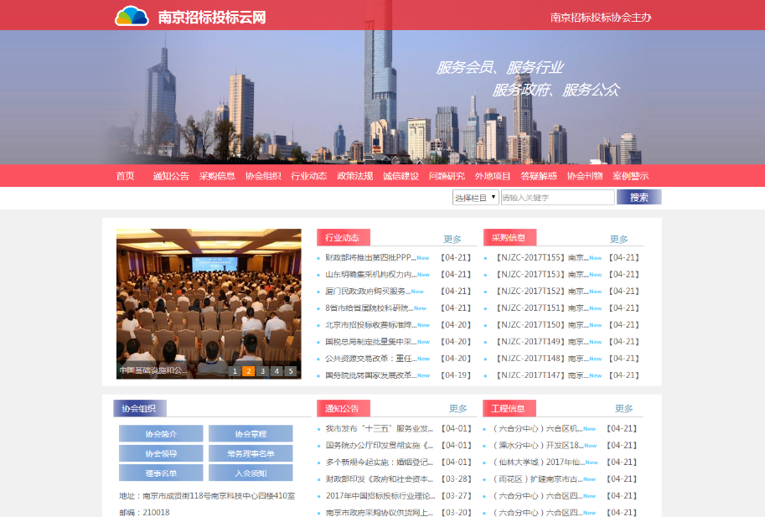Open the 选择栏目 dropdown
The height and width of the screenshot is (517, 765).
pos(475,198)
